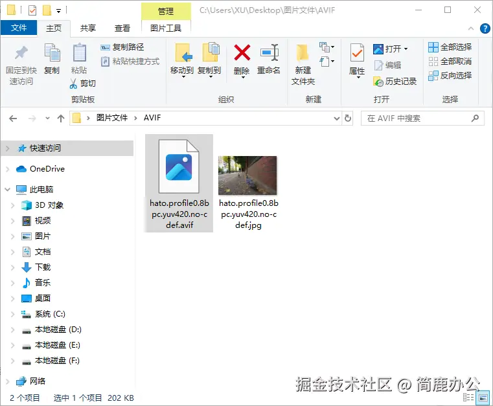493x406 pixels.
Task: Open the New Item dropdown icon
Action: pos(327,47)
